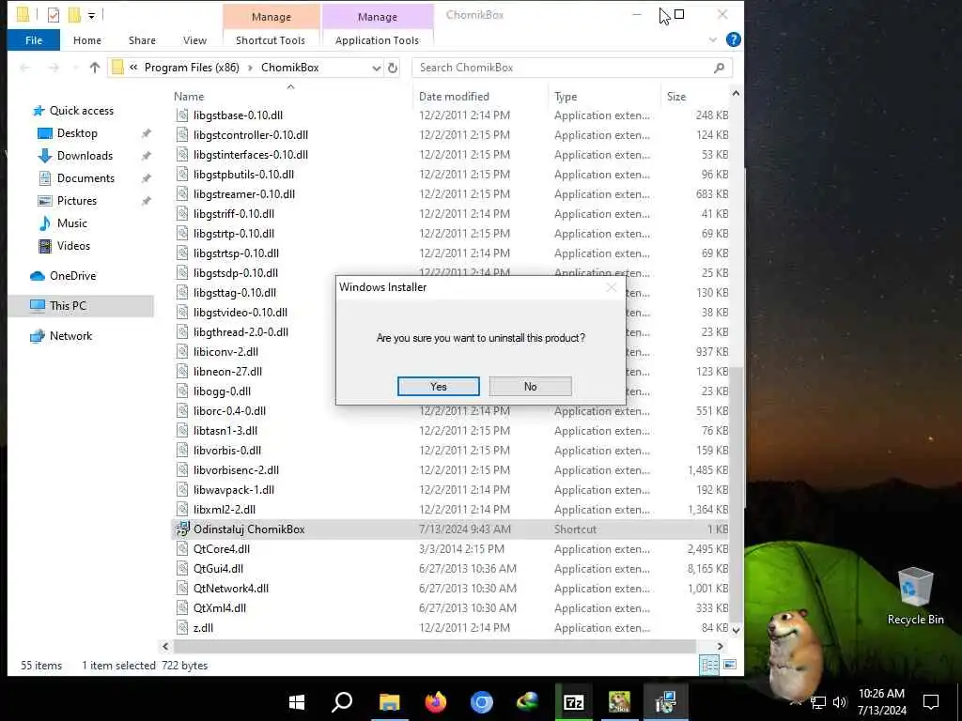This screenshot has height=721, width=962.
Task: Select the z.dll file icon
Action: 182,628
